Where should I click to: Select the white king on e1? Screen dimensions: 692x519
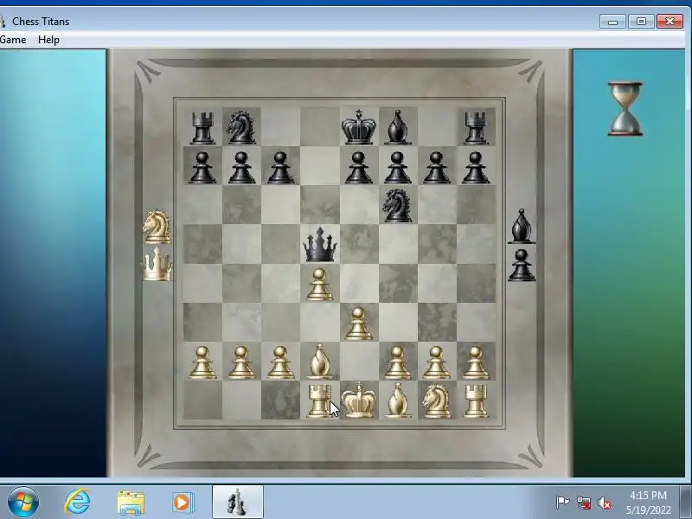click(x=359, y=400)
